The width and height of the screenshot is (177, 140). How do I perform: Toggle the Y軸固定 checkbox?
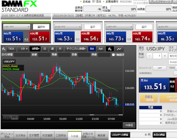113,55
